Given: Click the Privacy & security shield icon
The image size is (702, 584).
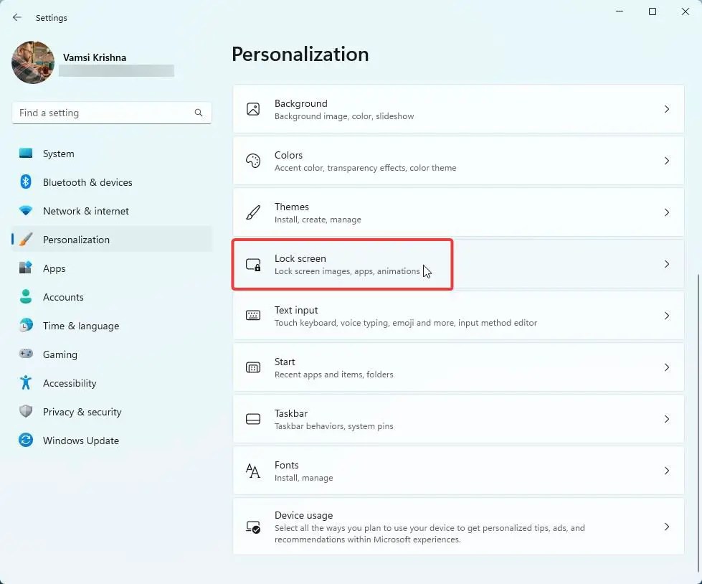Looking at the screenshot, I should [26, 412].
